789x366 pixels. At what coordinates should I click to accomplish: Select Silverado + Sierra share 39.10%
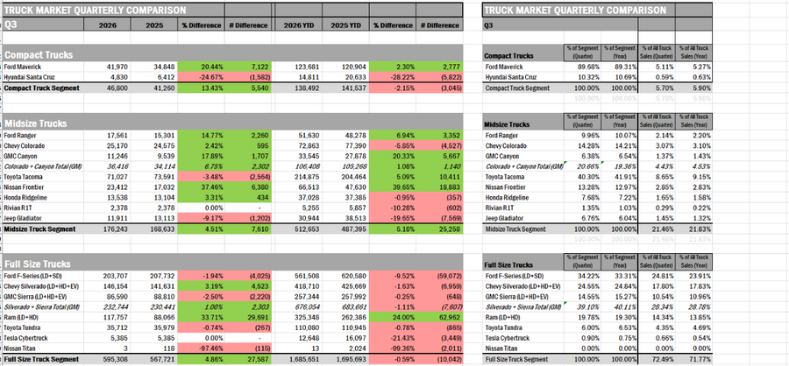coord(582,307)
